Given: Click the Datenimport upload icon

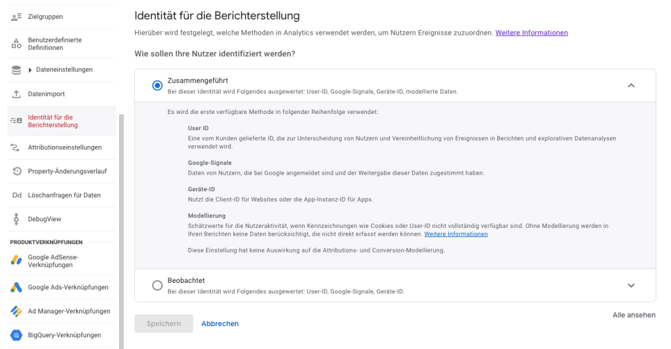Looking at the screenshot, I should click(16, 94).
